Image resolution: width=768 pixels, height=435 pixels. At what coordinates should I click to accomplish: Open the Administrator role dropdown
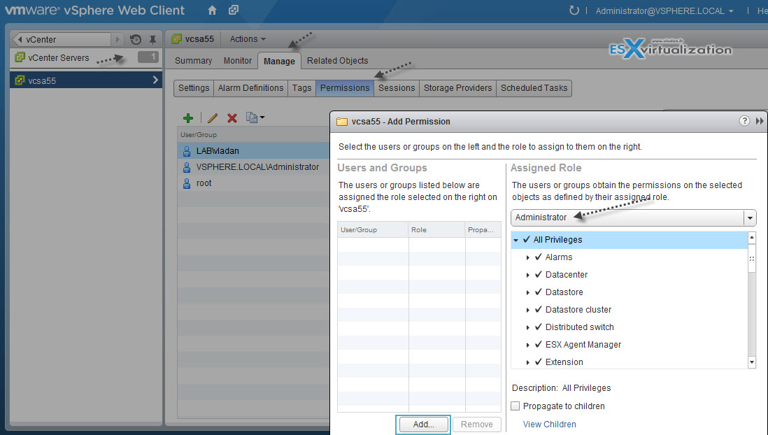point(750,218)
